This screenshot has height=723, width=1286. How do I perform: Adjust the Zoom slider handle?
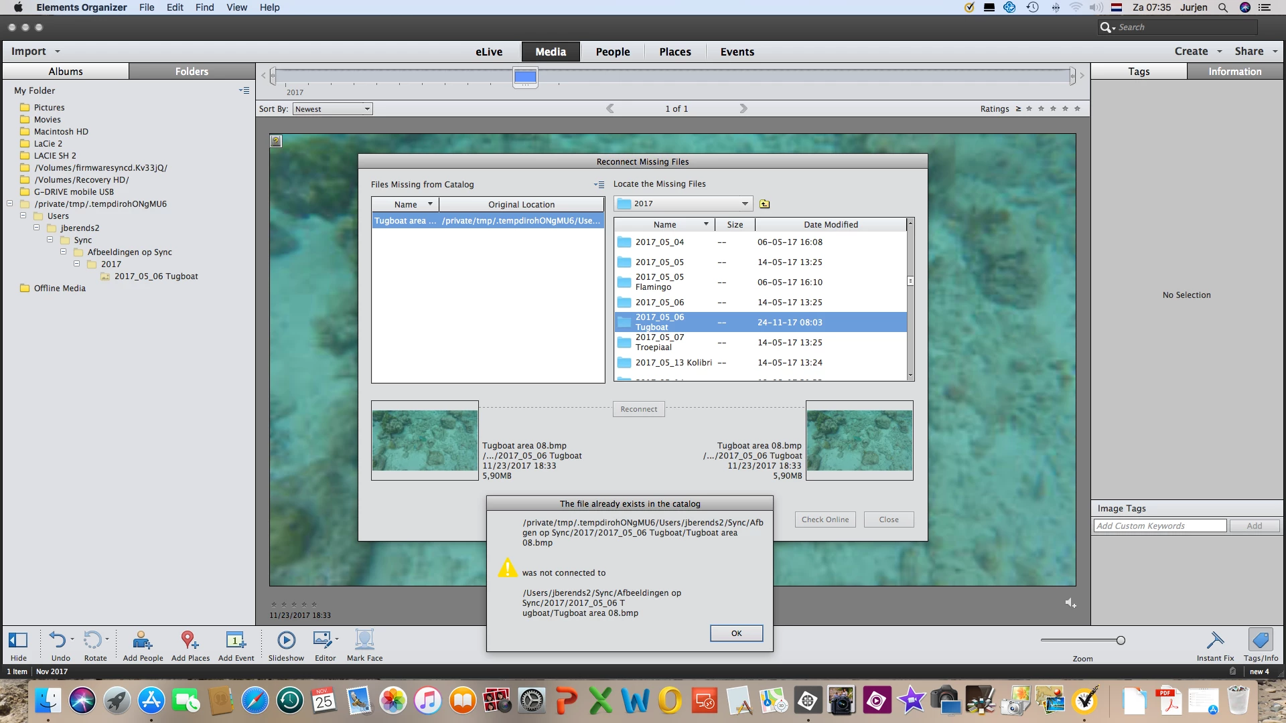point(1121,641)
